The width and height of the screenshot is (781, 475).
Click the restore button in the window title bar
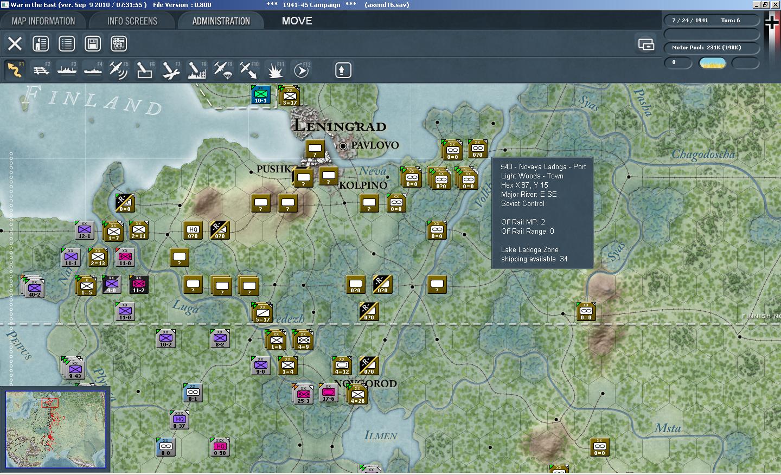click(x=765, y=4)
